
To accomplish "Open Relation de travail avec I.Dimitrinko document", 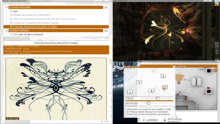I will [32, 15].
